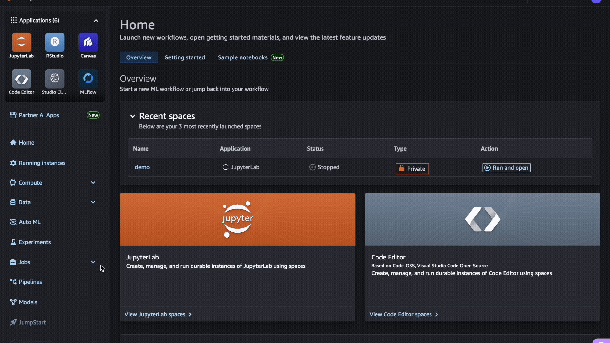The width and height of the screenshot is (610, 343).
Task: Open the demo space link
Action: click(142, 167)
